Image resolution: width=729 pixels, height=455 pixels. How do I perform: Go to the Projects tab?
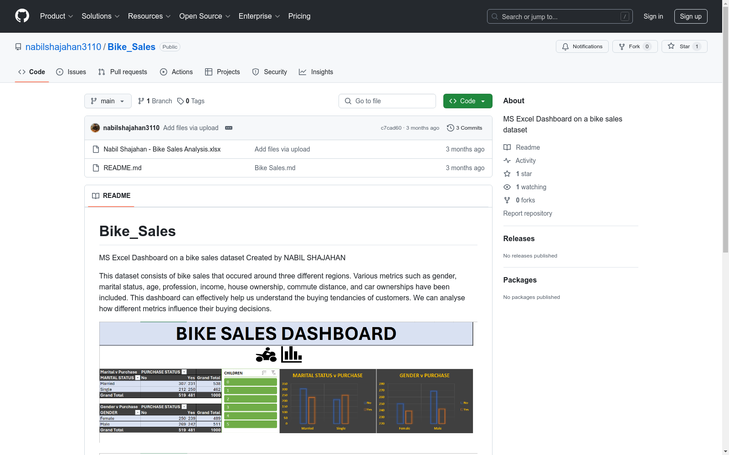[x=222, y=72]
